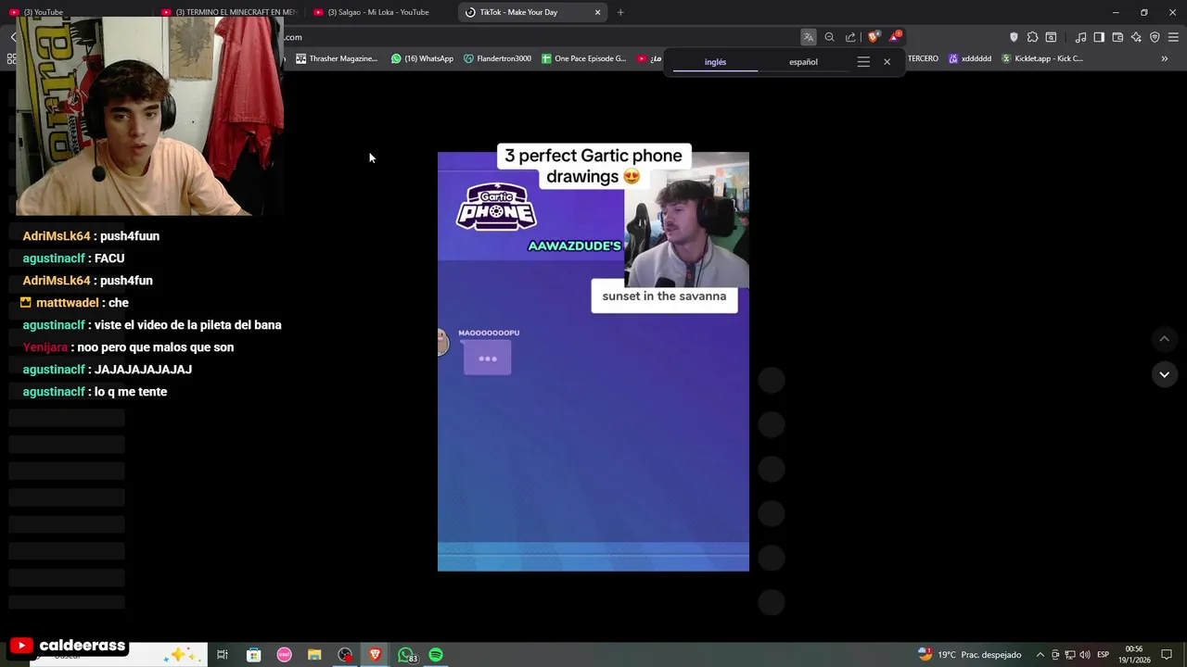Click the Meet Now camera tray icon

click(1054, 655)
